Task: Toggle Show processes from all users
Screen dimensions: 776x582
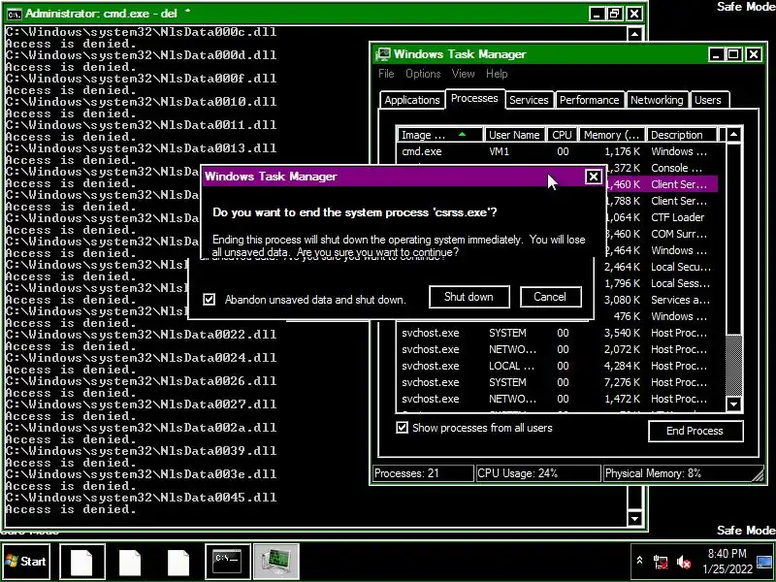Action: tap(402, 428)
